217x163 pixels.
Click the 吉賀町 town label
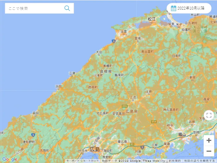point(44,151)
